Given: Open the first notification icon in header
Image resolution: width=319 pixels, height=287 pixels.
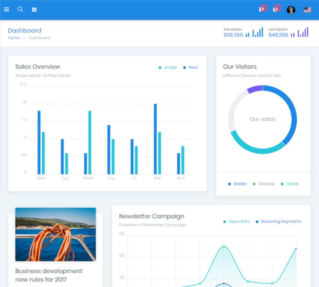Looking at the screenshot, I should pos(262,9).
